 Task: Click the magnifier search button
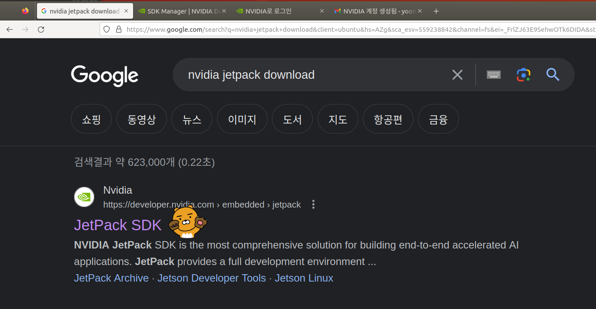click(x=552, y=75)
